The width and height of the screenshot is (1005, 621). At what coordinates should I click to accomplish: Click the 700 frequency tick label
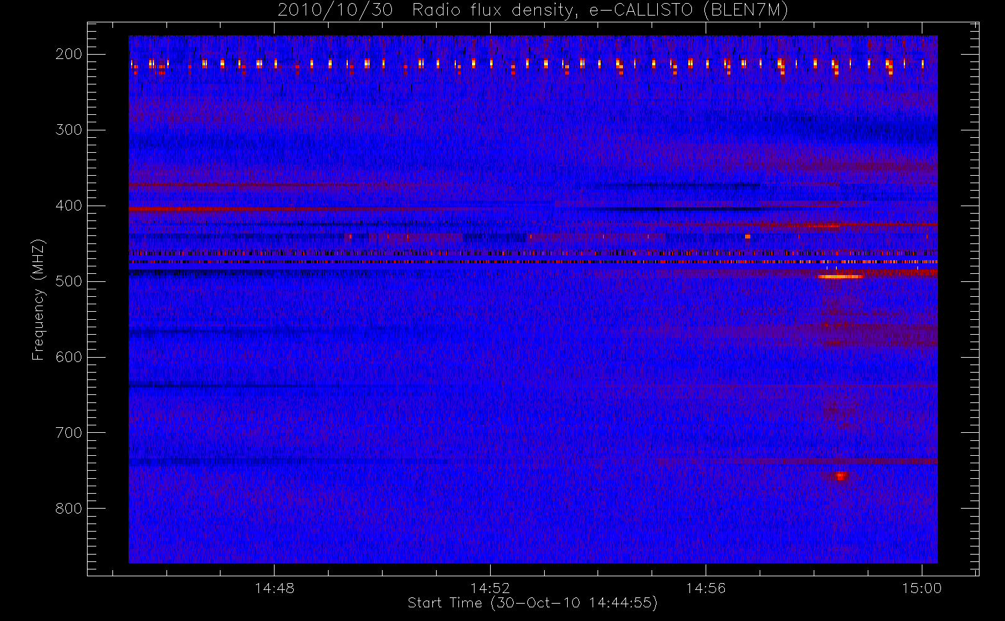68,433
